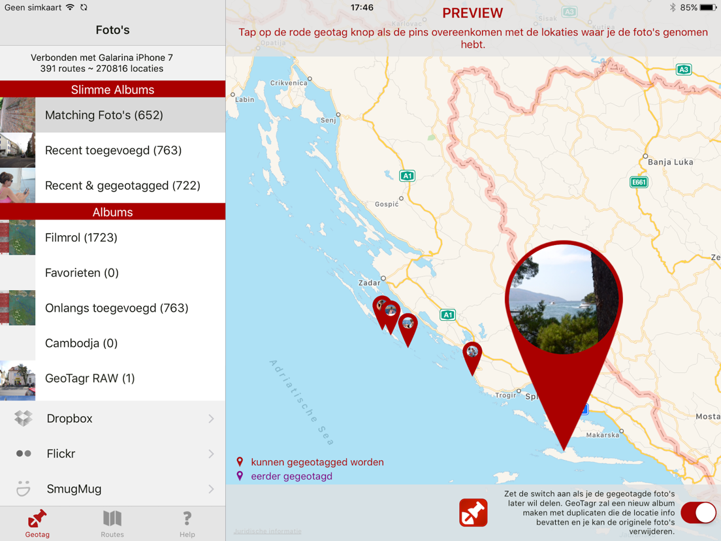
Task: Tap the sync activity status icon
Action: (x=84, y=7)
